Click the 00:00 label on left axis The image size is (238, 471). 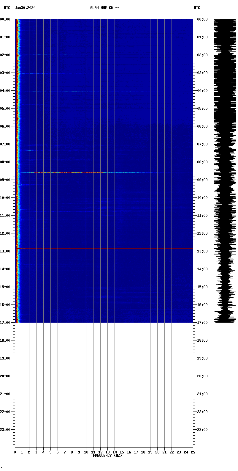coord(6,19)
